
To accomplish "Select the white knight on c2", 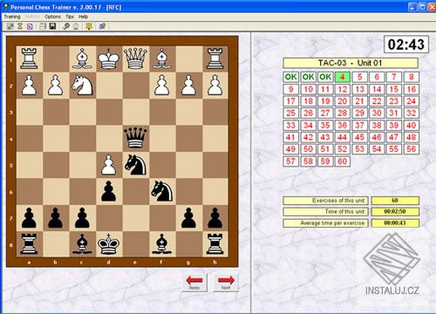I will (82, 85).
